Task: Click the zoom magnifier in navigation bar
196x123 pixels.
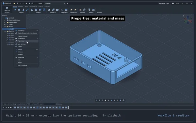Action: click(106, 100)
